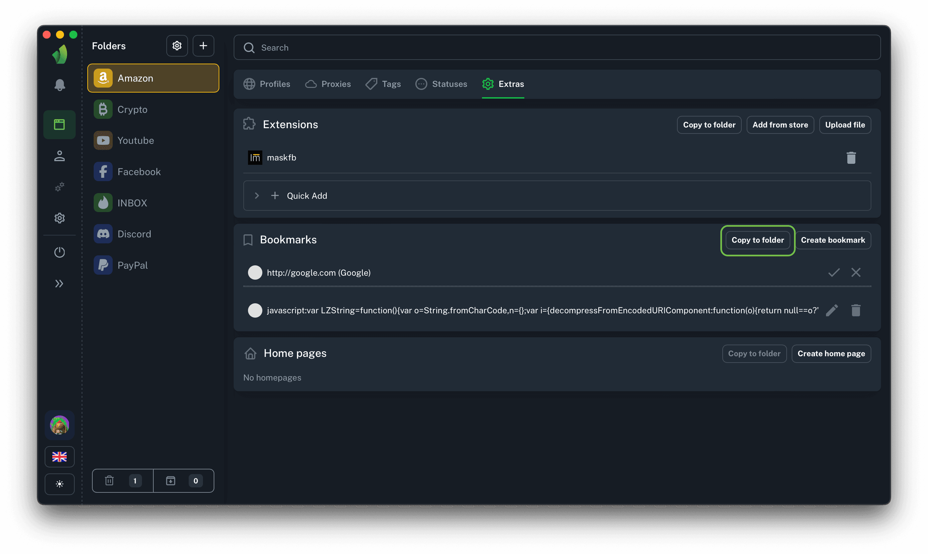Click the notifications bell icon in the sidebar
This screenshot has height=554, width=928.
point(59,85)
